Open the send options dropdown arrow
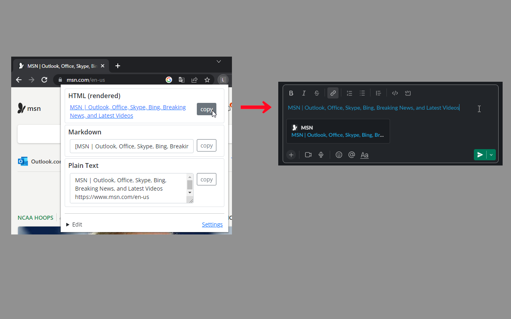Image resolution: width=511 pixels, height=319 pixels. (491, 155)
